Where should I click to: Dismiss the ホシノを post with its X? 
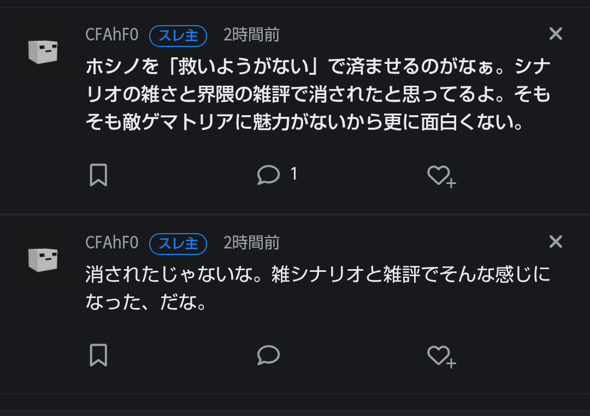coord(556,34)
